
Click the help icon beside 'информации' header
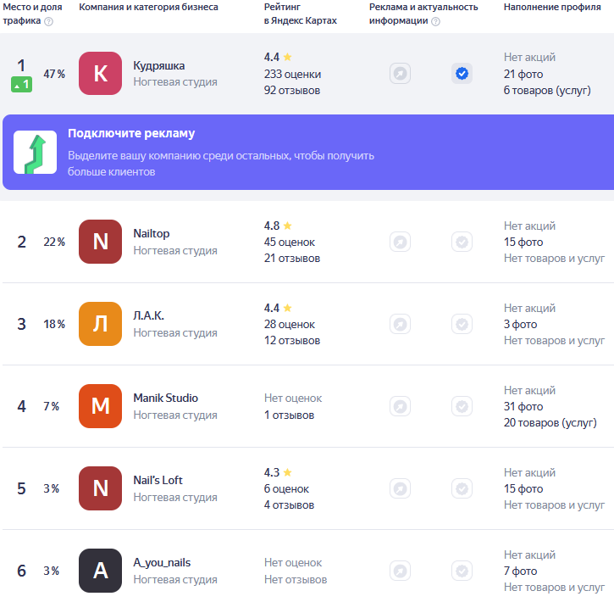pos(435,21)
